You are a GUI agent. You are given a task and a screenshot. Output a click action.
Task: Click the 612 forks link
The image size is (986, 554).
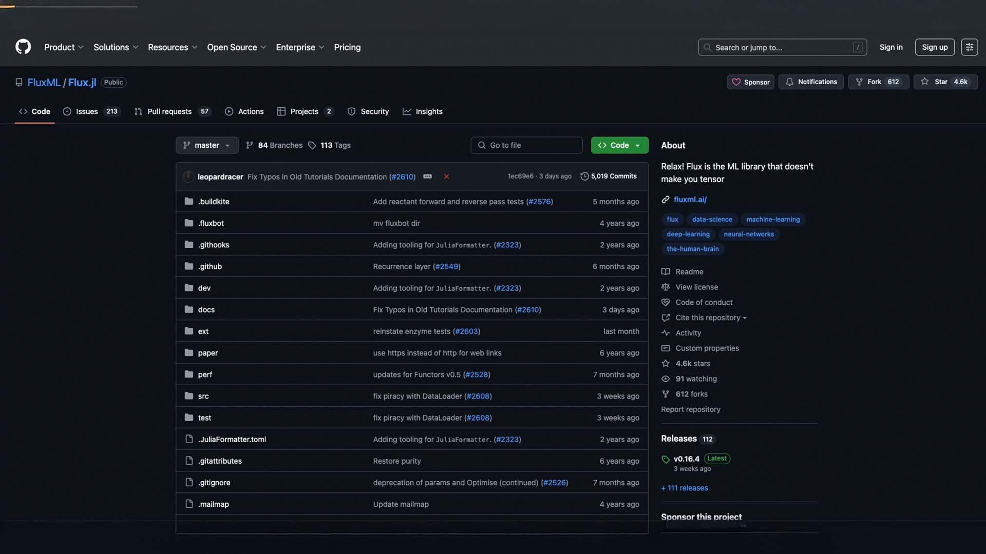tap(691, 394)
